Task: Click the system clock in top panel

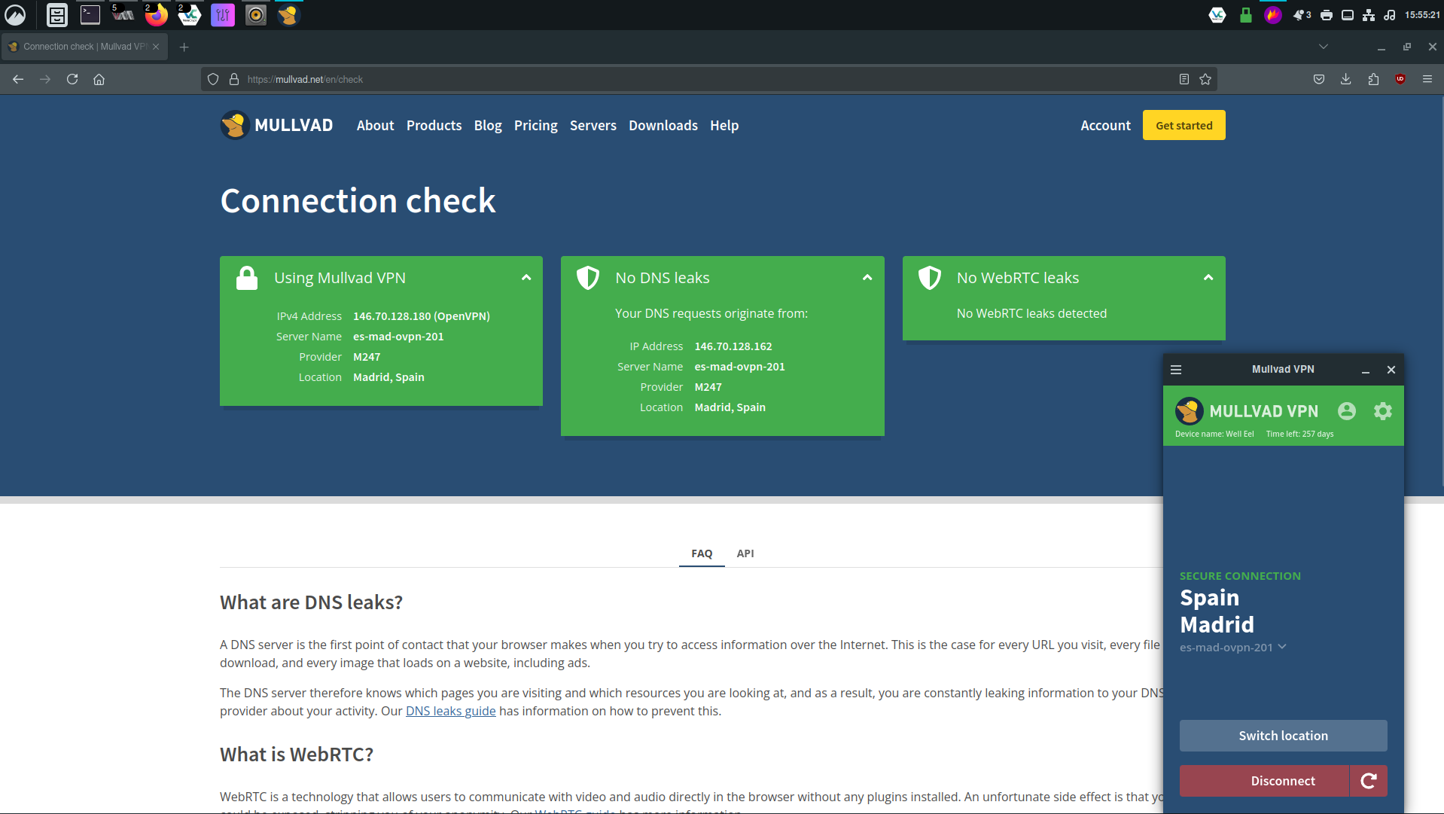Action: pos(1421,15)
